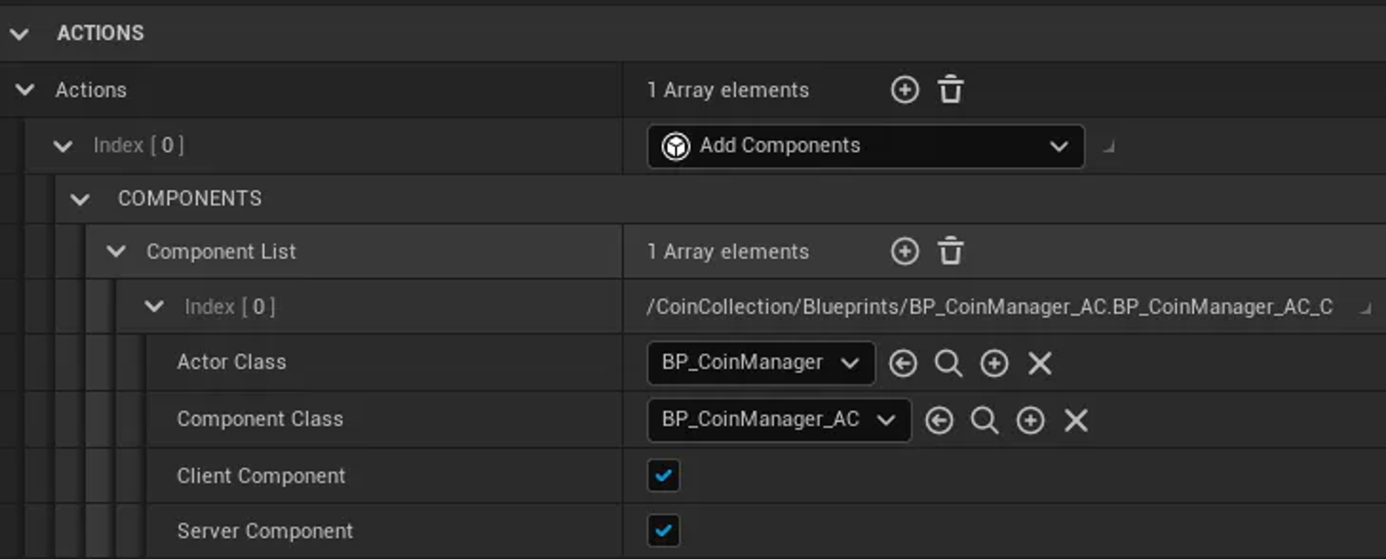Use selected asset for Actor Class

click(903, 363)
